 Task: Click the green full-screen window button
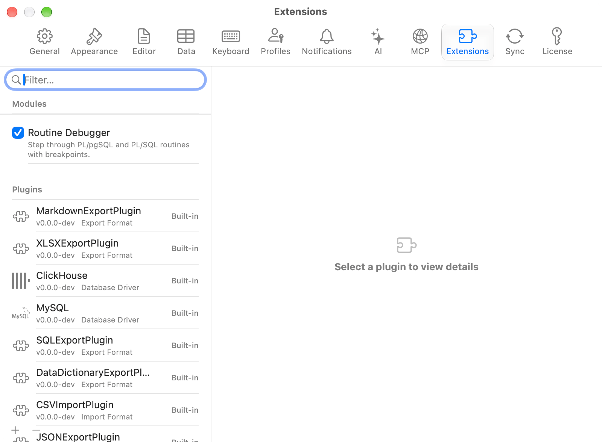[47, 12]
